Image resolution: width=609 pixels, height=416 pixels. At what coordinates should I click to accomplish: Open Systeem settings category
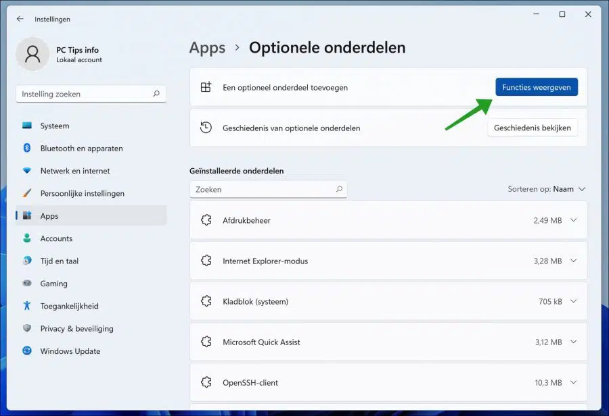(91, 126)
